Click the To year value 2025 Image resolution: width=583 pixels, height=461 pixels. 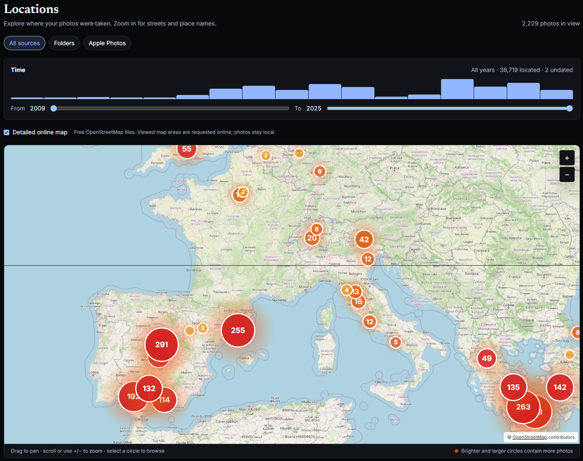[314, 108]
